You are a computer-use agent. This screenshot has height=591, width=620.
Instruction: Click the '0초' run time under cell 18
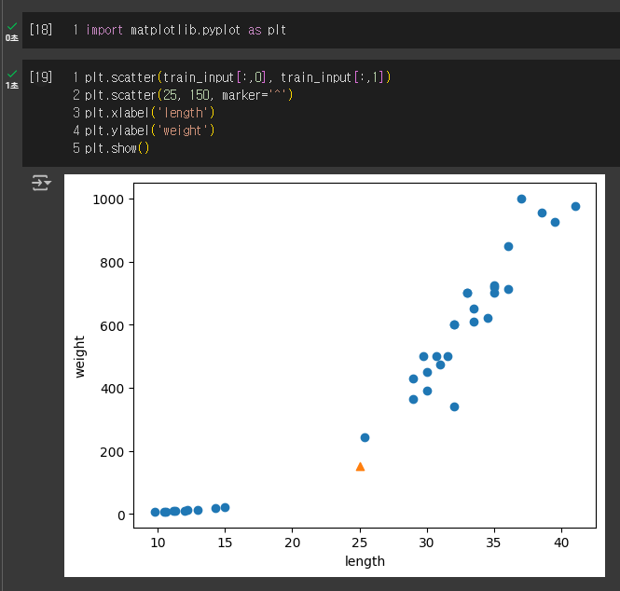(x=12, y=38)
